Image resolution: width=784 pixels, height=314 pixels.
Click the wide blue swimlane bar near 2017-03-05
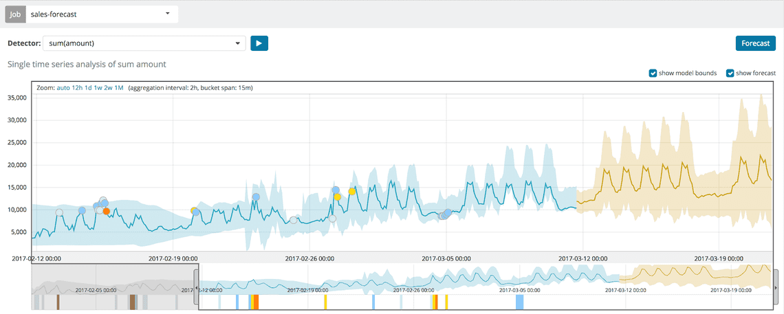[519, 302]
